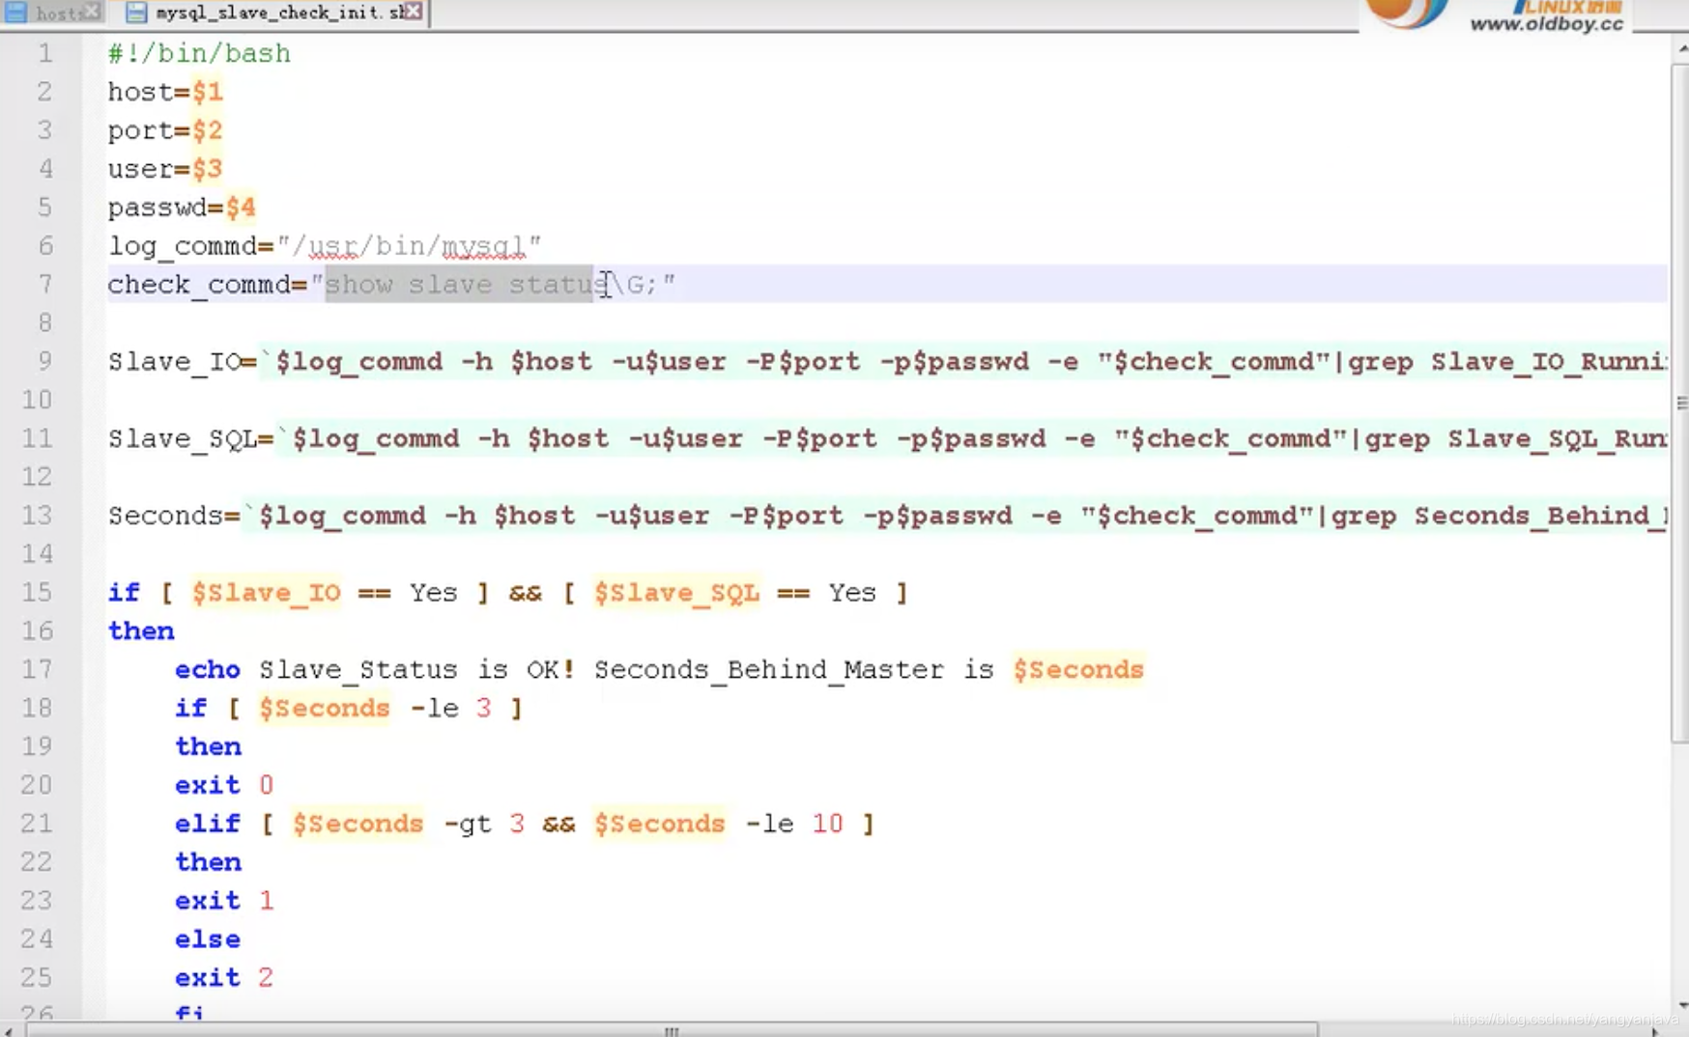Click the '#!/bin/bash' shebang line
The image size is (1689, 1037).
click(199, 53)
